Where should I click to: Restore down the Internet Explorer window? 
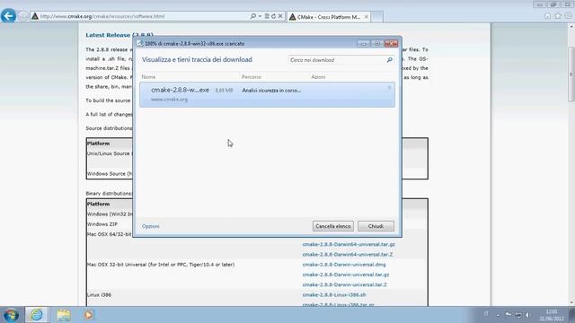553,4
